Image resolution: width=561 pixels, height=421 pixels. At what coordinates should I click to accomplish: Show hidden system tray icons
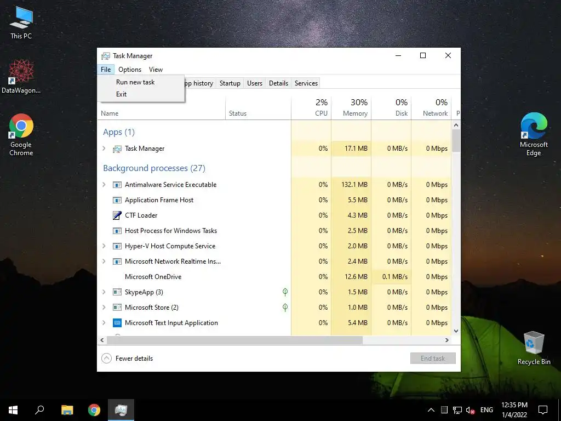(x=431, y=410)
